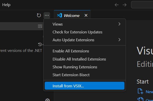This screenshot has width=153, height=101.
Task: Choose Start Extension Bisect
Action: coord(85,75)
